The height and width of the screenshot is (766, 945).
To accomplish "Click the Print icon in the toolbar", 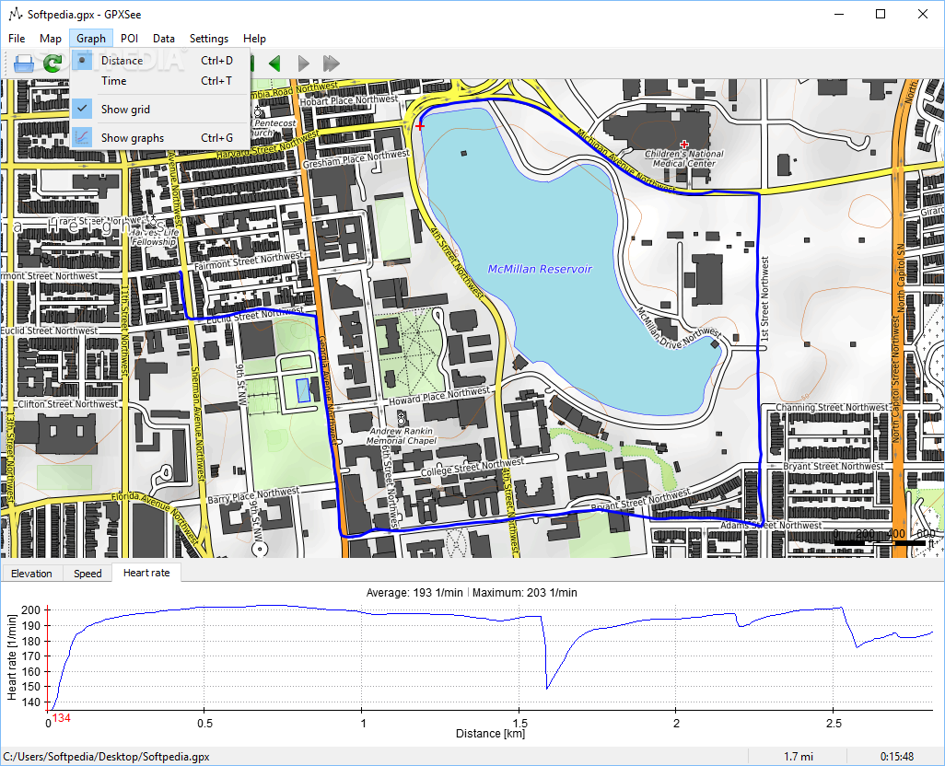I will [x=24, y=64].
